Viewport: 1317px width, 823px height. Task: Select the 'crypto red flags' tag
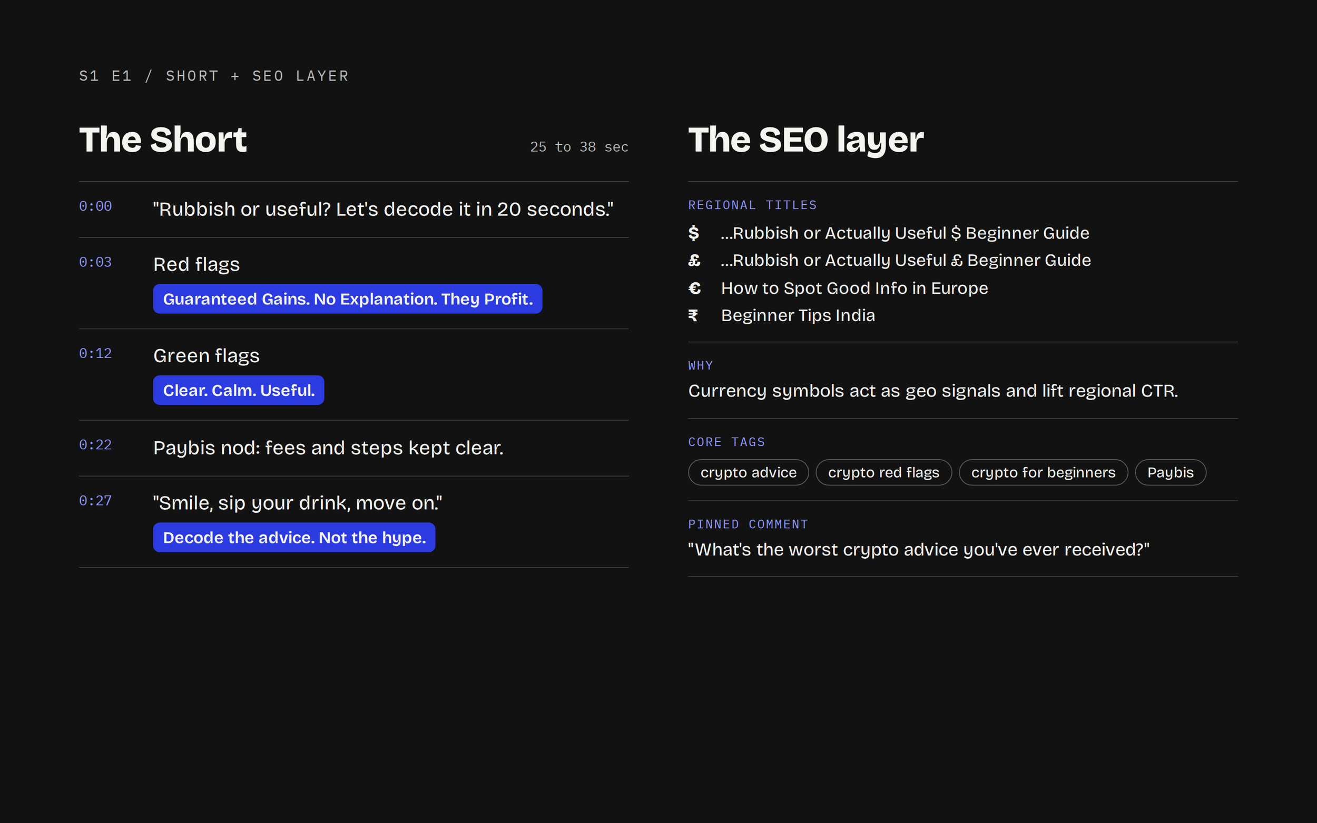tap(883, 472)
